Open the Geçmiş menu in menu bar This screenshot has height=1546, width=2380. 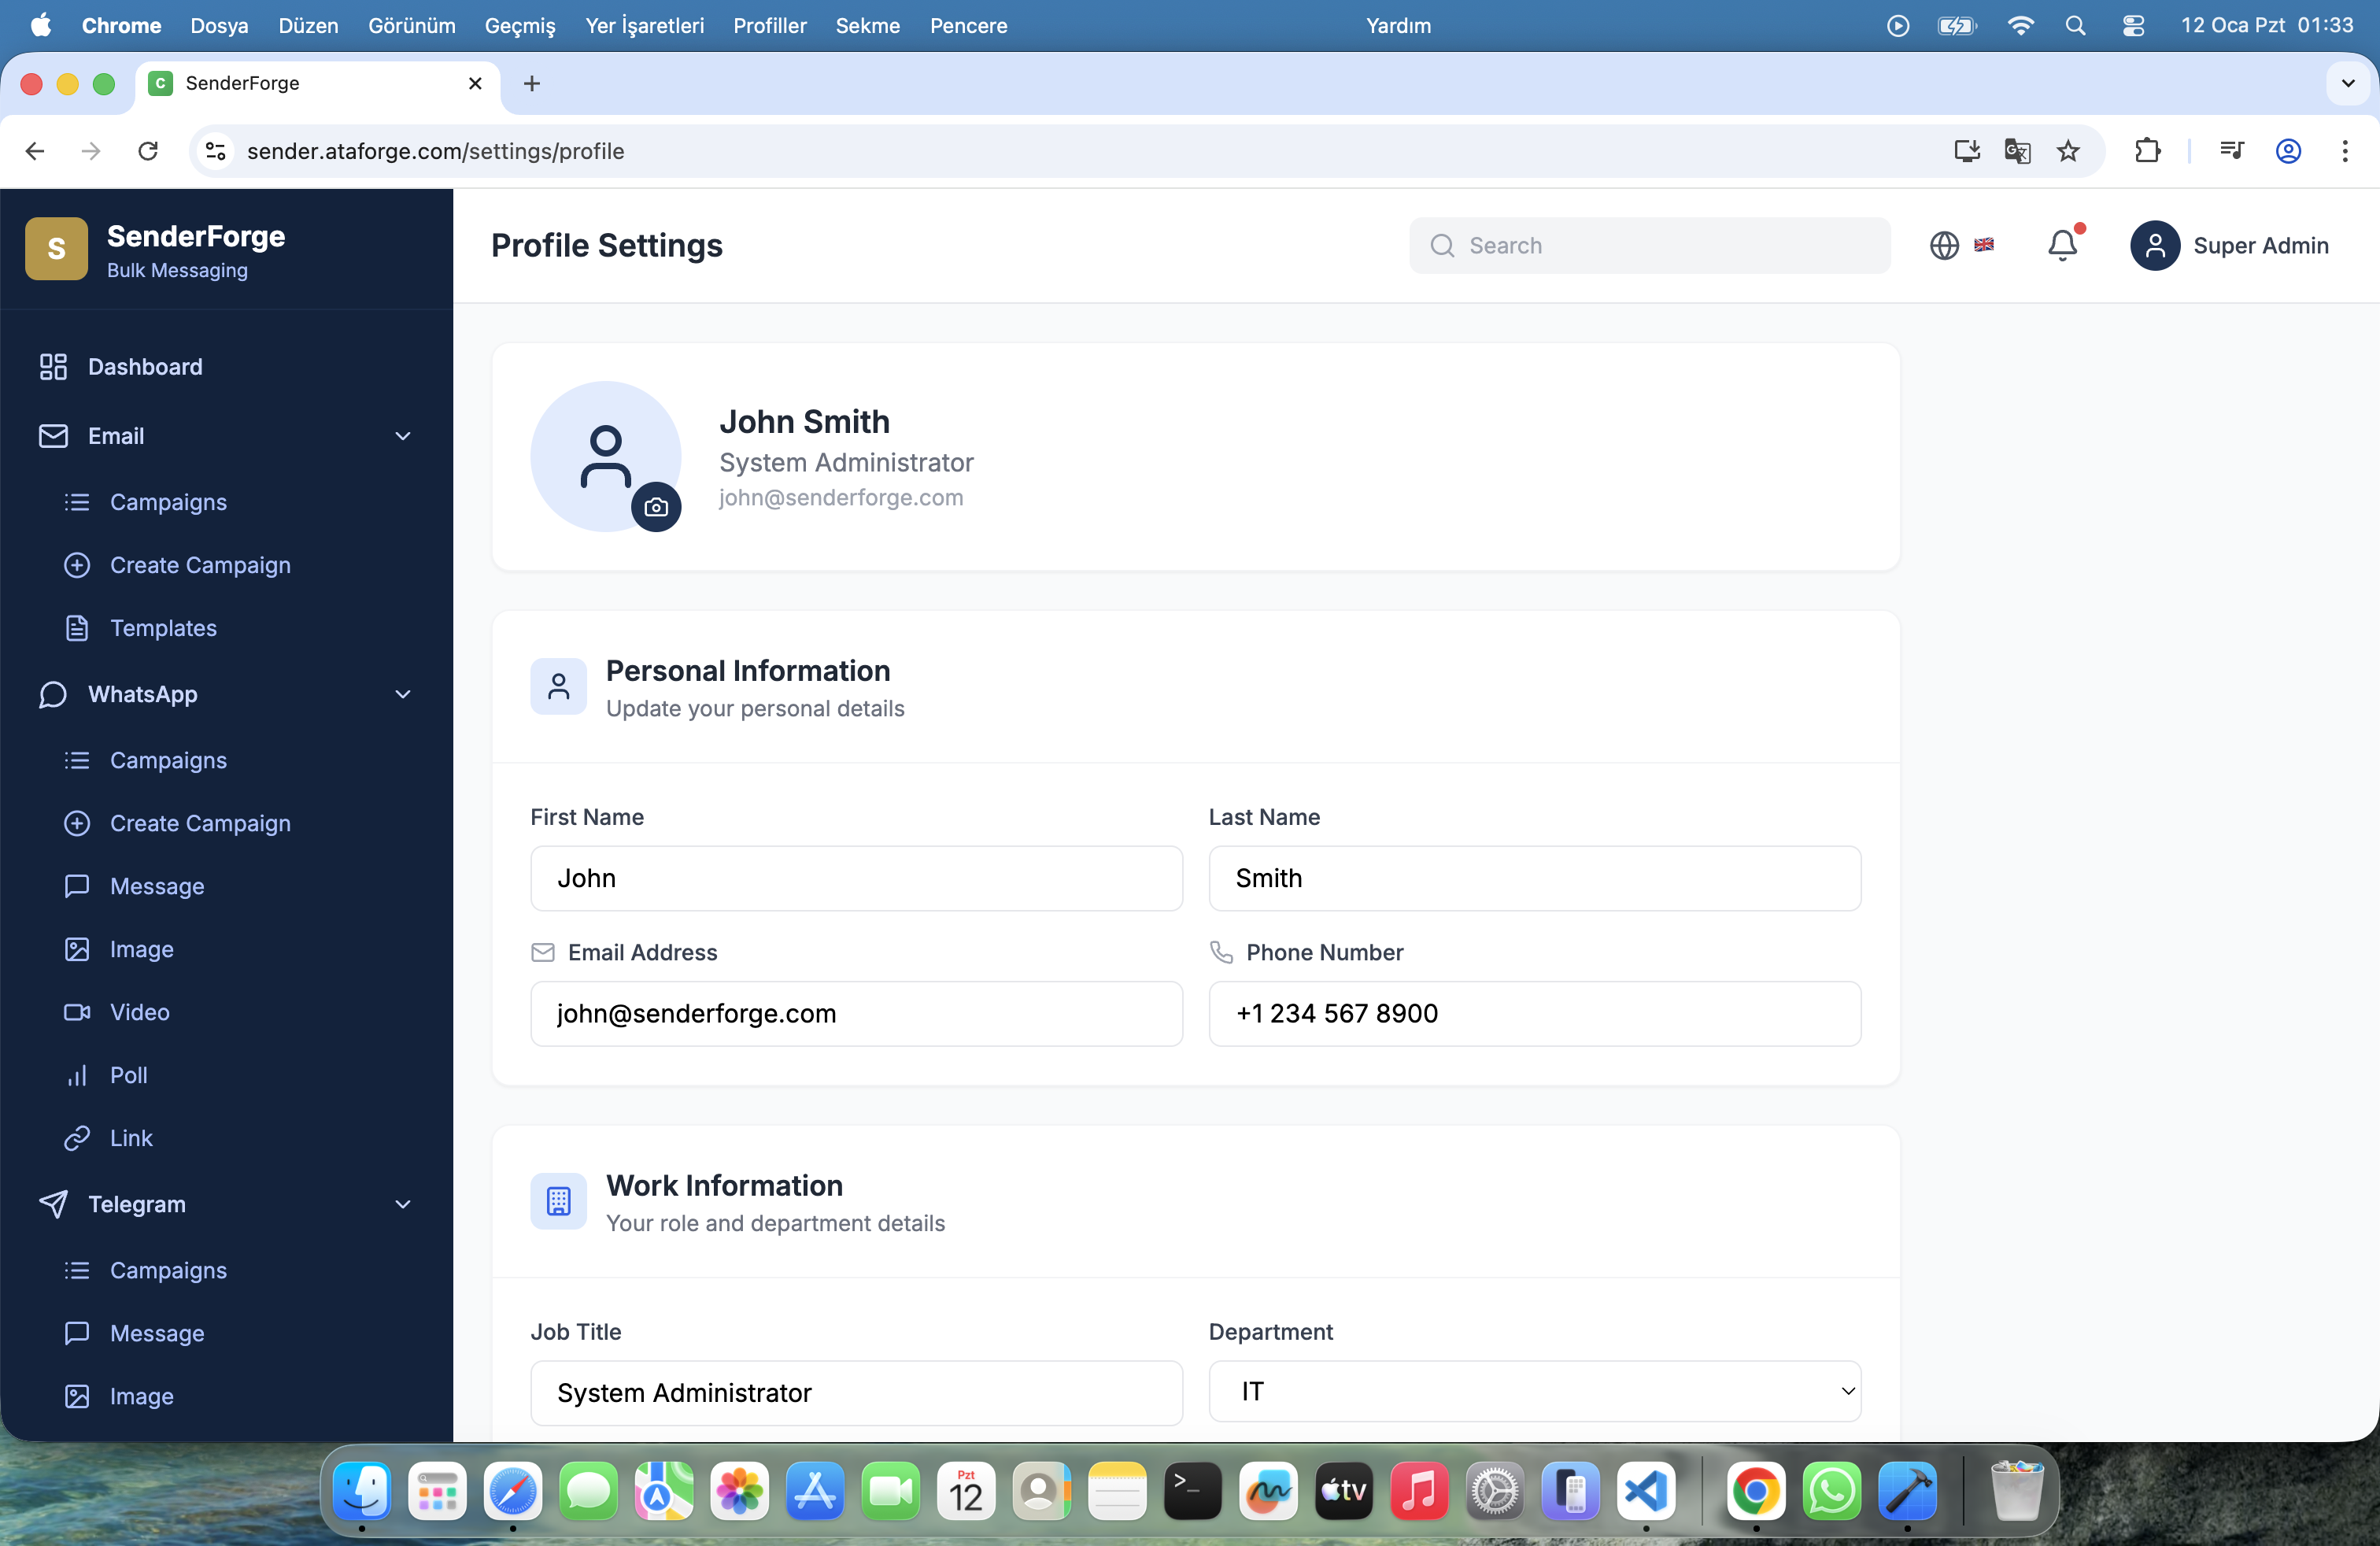coord(520,26)
